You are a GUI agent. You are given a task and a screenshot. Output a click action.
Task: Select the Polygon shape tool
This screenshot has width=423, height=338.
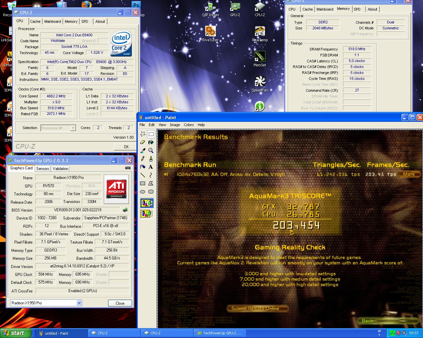coord(151,184)
